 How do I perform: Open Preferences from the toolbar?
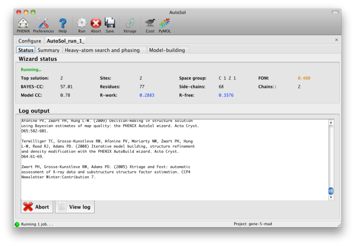click(x=43, y=25)
